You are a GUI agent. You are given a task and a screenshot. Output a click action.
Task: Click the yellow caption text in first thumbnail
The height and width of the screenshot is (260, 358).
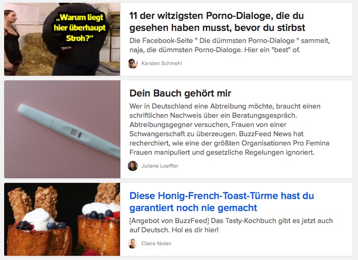(x=80, y=28)
